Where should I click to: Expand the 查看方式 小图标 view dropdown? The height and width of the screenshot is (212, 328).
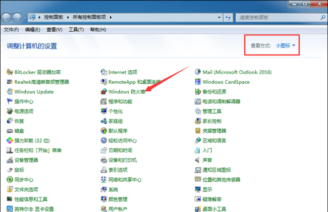coord(286,45)
